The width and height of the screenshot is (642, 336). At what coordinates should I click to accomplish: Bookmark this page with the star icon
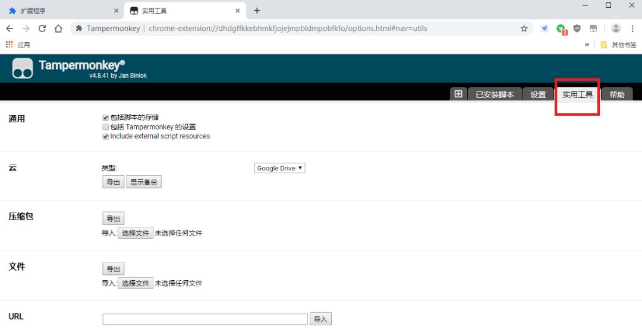524,28
